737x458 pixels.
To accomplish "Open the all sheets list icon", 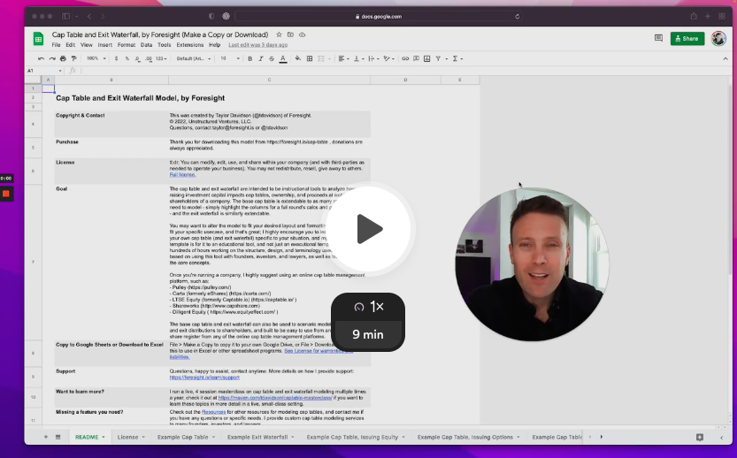I will 58,437.
